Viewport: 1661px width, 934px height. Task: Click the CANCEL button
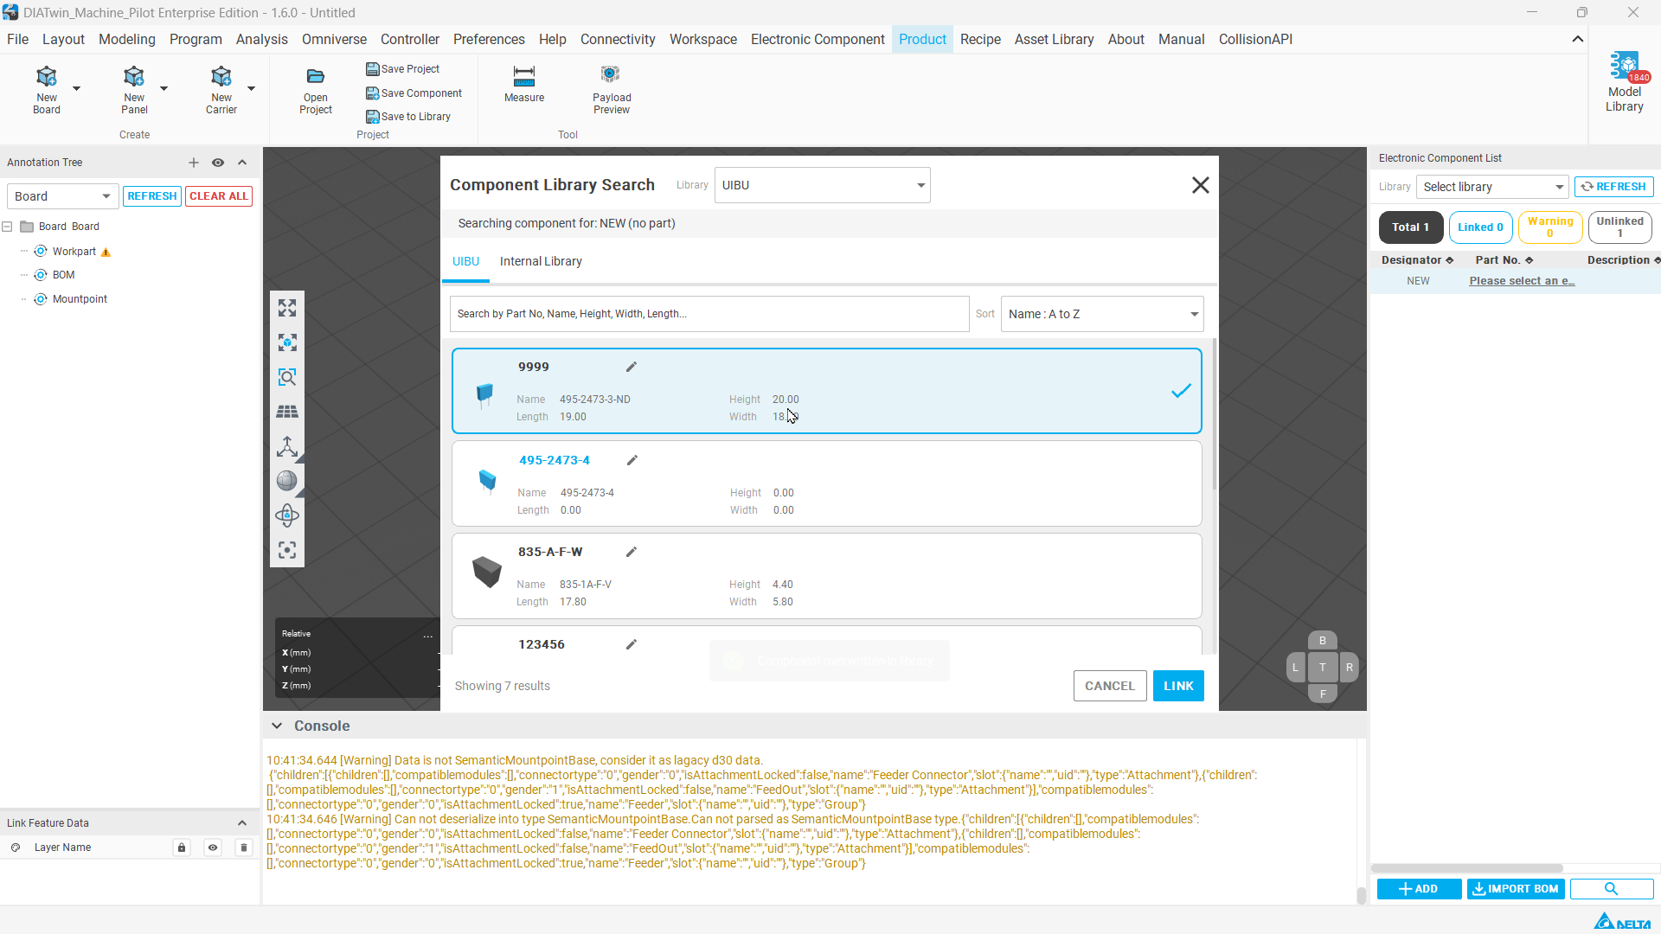click(x=1110, y=686)
